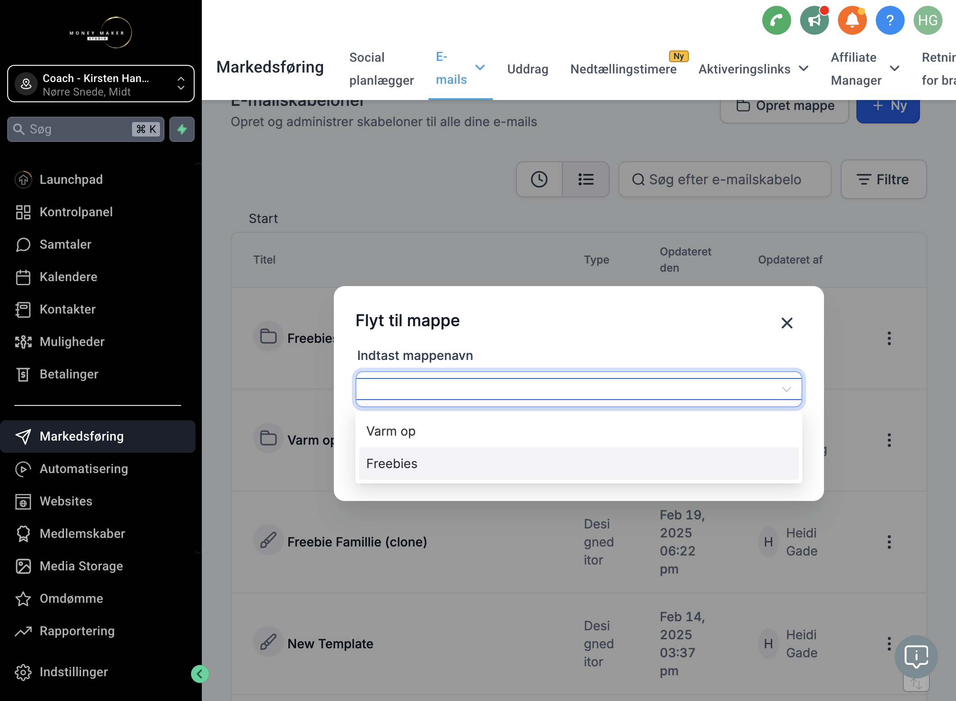Open Kontrolpanel in sidebar
The image size is (956, 701).
(x=98, y=212)
